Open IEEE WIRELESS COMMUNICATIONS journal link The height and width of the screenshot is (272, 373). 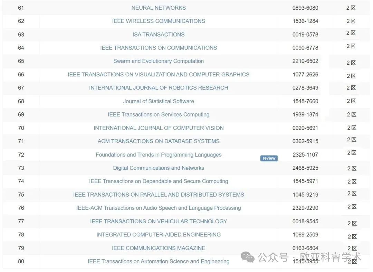pos(159,21)
